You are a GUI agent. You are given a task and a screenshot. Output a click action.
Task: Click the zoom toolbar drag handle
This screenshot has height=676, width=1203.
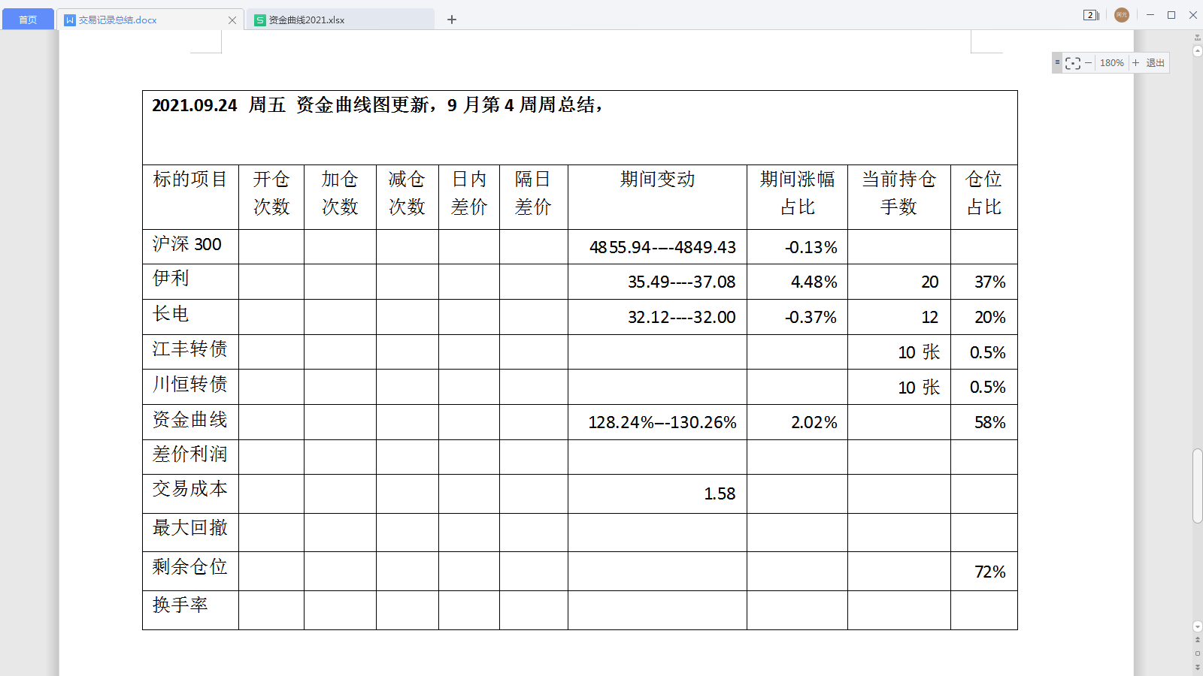pyautogui.click(x=1057, y=62)
